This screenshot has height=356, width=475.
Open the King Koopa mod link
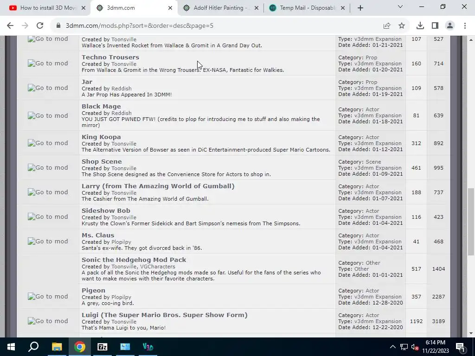101,137
